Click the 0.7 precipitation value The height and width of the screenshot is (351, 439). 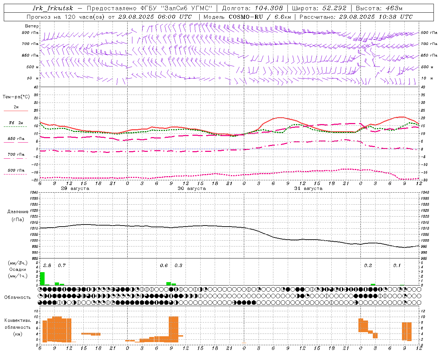[62, 265]
